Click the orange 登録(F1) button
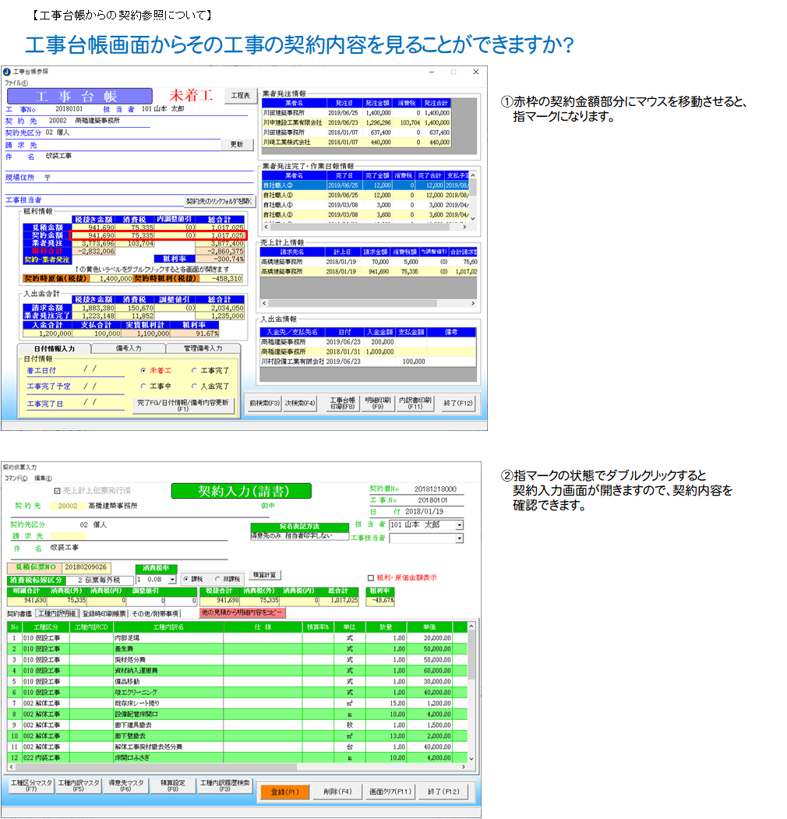 (284, 792)
